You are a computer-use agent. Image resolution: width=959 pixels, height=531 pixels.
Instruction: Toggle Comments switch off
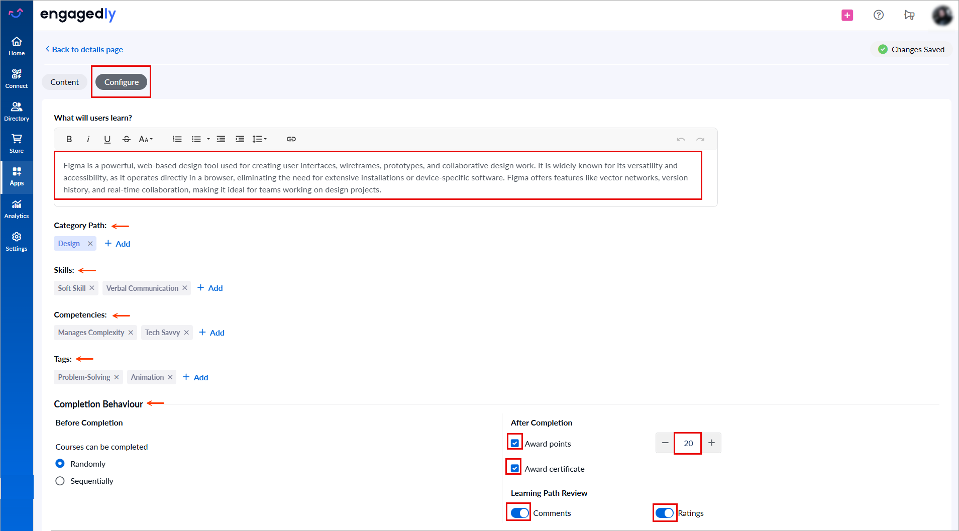pyautogui.click(x=519, y=513)
